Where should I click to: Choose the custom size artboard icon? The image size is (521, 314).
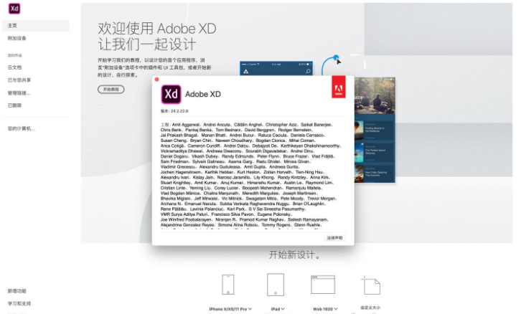370,285
